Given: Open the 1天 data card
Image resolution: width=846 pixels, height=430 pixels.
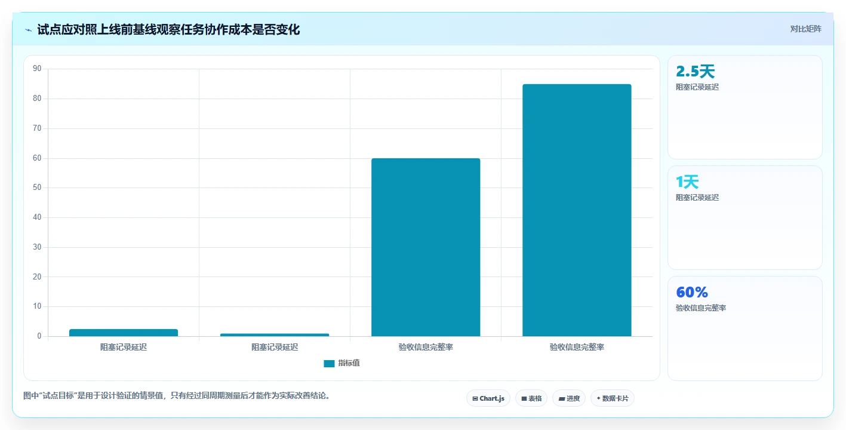Looking at the screenshot, I should [x=745, y=217].
